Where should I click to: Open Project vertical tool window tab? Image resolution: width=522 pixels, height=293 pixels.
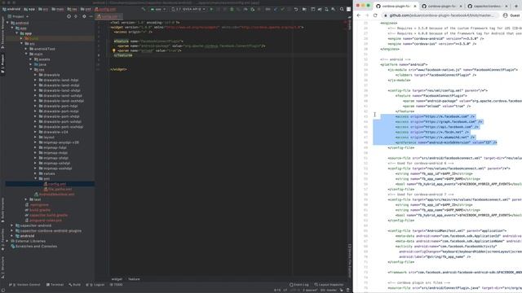coord(2,63)
